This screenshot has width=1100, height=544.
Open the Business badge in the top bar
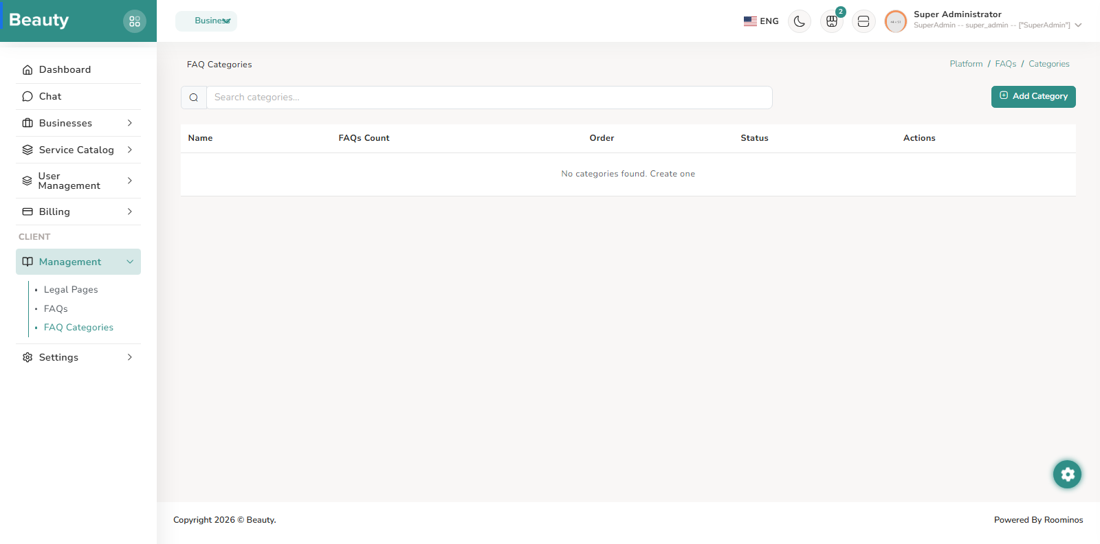pyautogui.click(x=206, y=21)
